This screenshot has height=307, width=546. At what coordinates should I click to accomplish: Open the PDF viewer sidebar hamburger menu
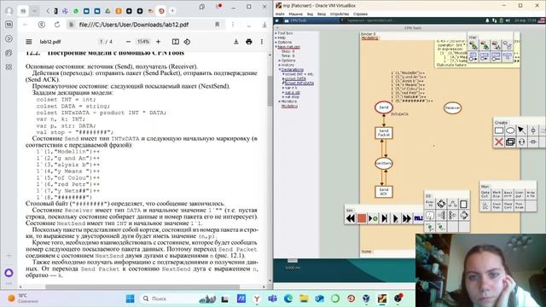29,42
